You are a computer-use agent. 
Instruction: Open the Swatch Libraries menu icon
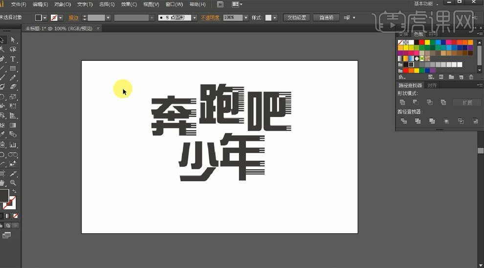[402, 77]
